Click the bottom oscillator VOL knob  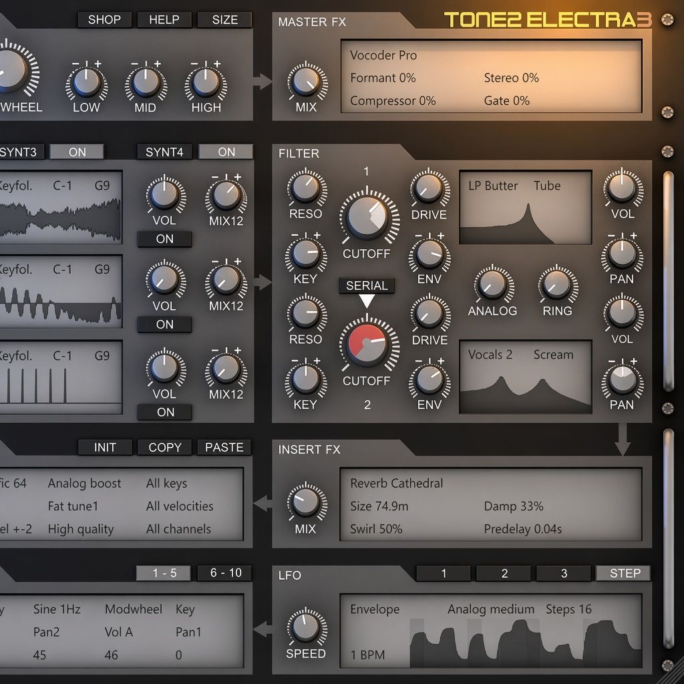[164, 368]
